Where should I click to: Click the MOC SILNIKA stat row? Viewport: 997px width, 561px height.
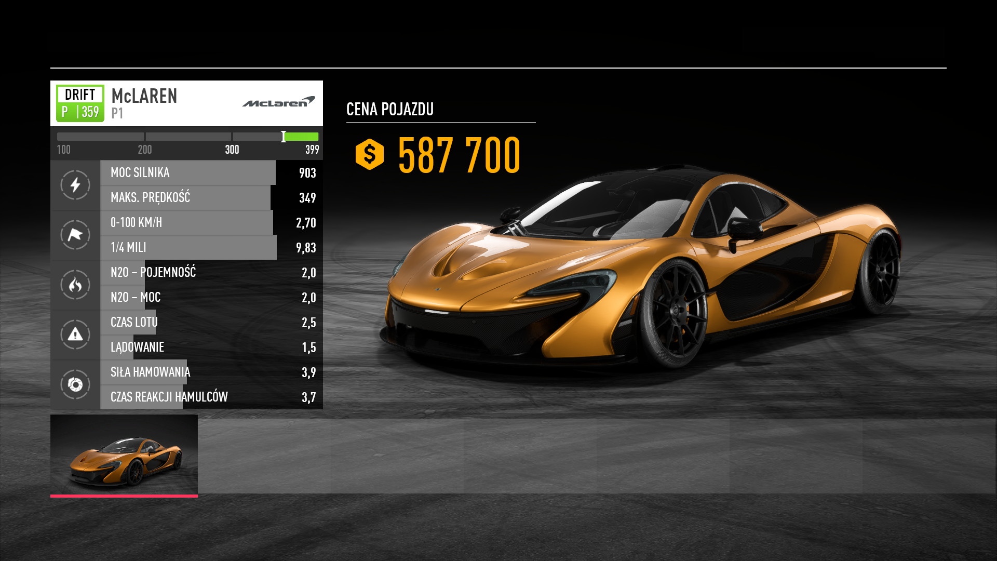tap(211, 172)
